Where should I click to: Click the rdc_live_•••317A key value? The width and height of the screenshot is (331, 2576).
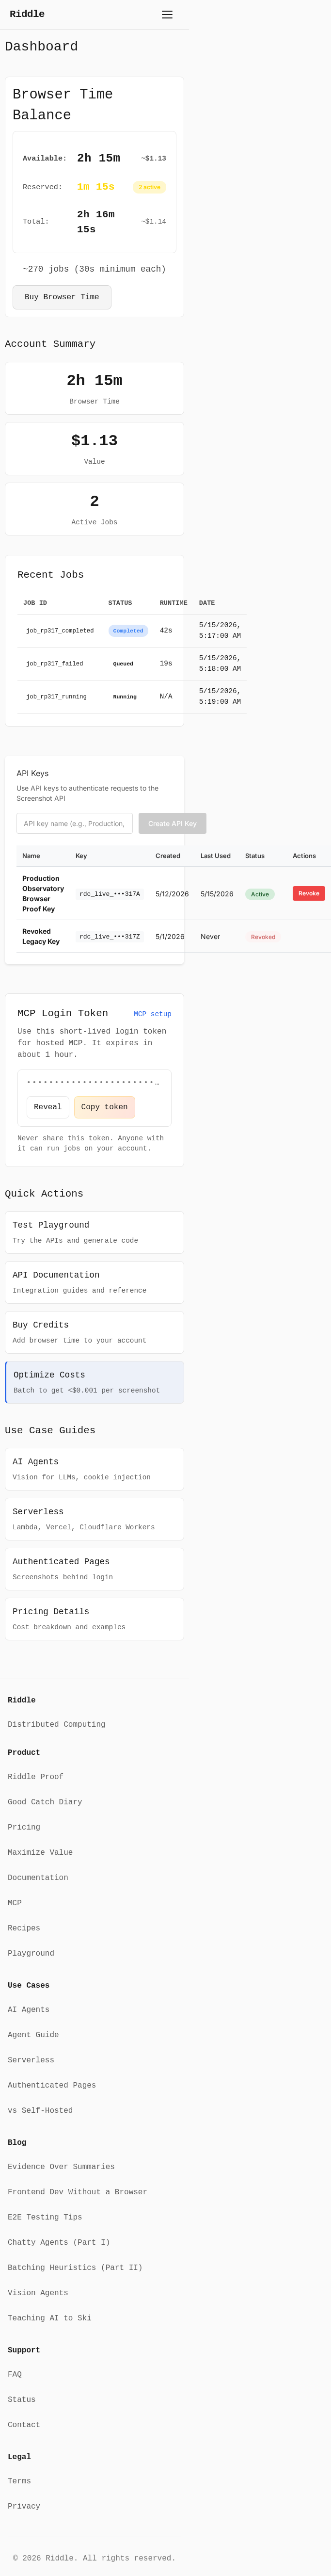click(x=110, y=894)
